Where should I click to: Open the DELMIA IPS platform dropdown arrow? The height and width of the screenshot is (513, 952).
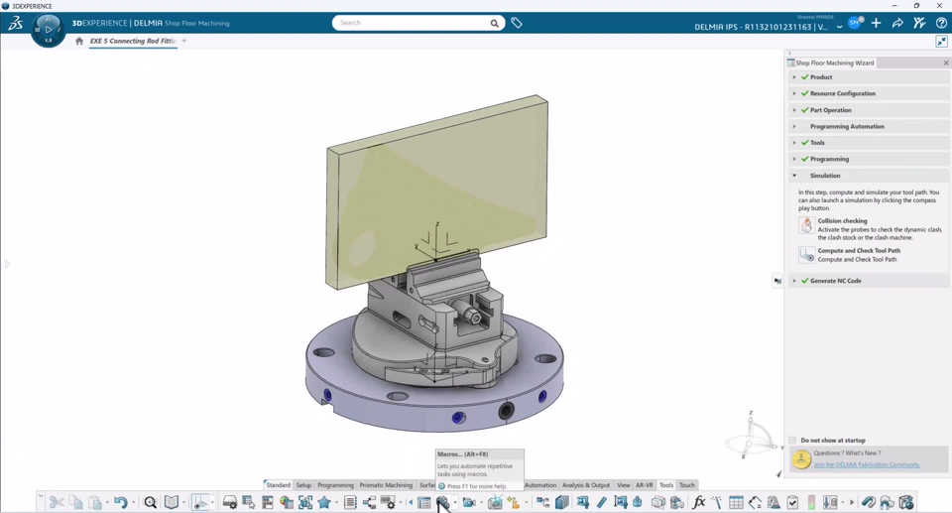tap(839, 27)
